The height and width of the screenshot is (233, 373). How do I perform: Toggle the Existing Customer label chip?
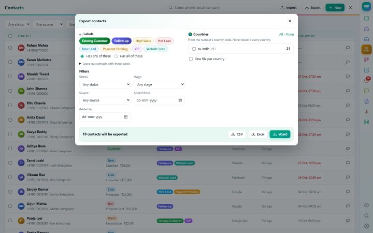pos(95,41)
